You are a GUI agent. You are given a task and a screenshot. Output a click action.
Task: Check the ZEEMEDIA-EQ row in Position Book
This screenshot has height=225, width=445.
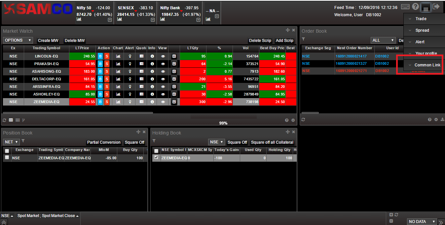point(7,158)
